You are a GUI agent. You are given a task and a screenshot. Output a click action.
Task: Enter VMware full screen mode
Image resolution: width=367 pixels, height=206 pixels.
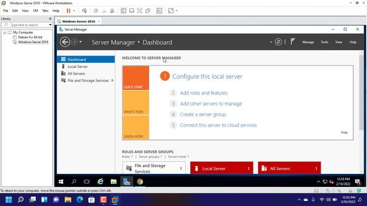[x=139, y=11]
